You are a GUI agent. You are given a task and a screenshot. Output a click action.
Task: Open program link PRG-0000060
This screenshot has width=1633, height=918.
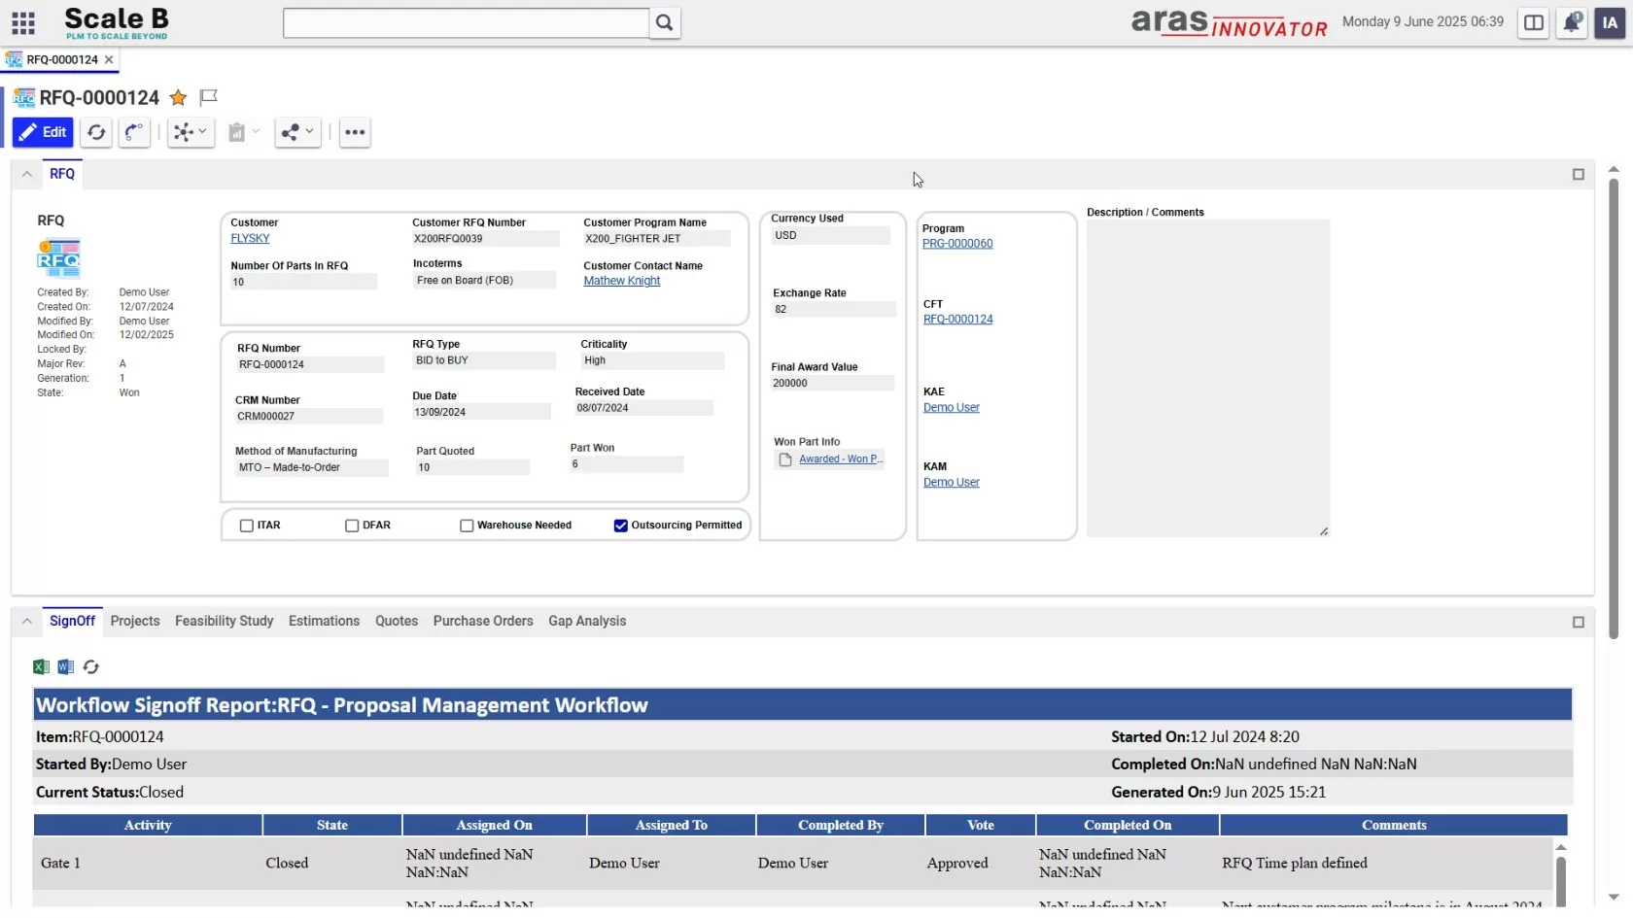point(957,244)
